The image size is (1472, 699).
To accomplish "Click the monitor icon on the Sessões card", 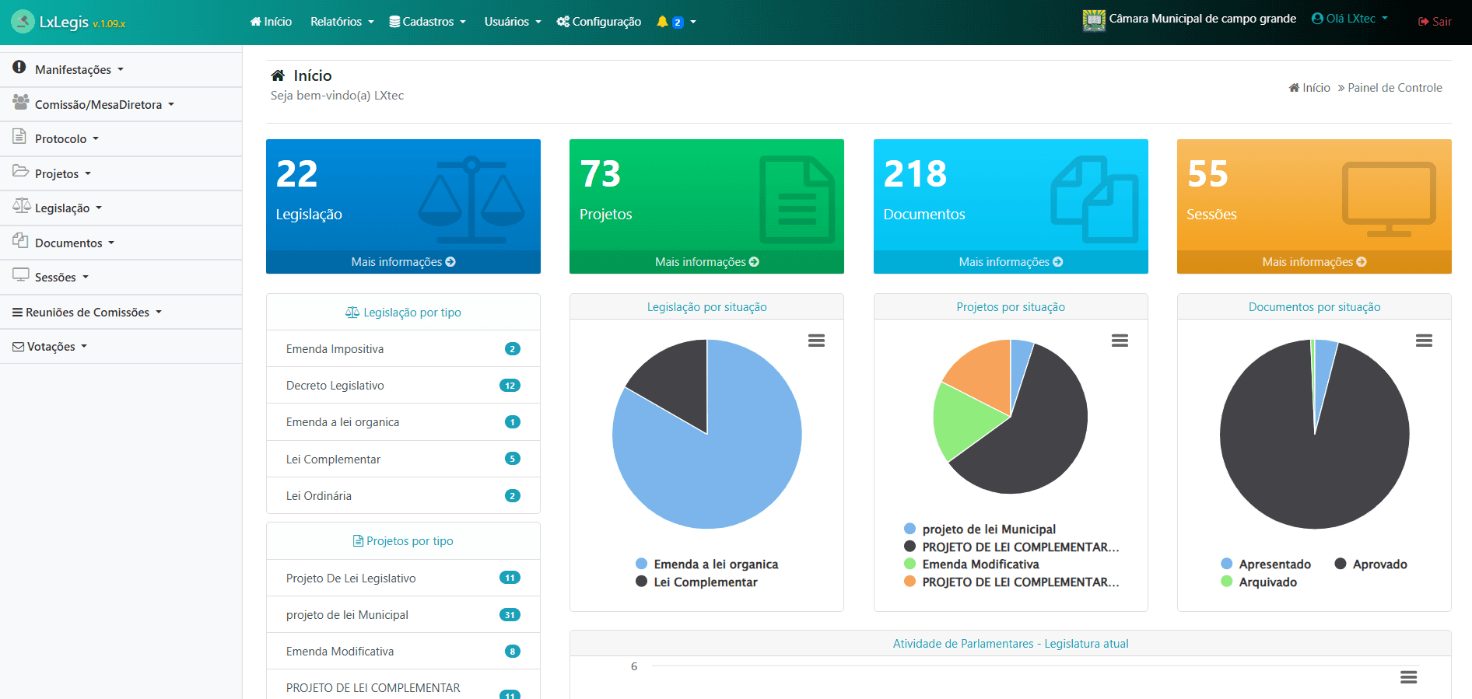I will click(1389, 200).
